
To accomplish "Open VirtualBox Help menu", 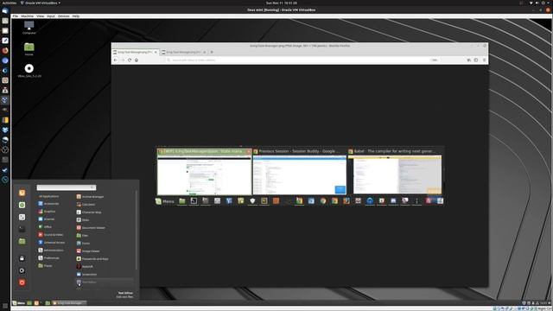I will tap(76, 16).
